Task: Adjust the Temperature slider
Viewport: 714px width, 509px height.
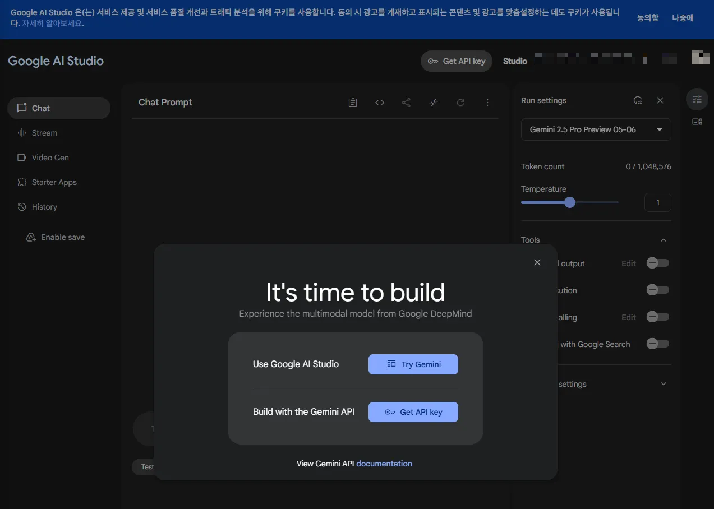Action: pyautogui.click(x=570, y=202)
